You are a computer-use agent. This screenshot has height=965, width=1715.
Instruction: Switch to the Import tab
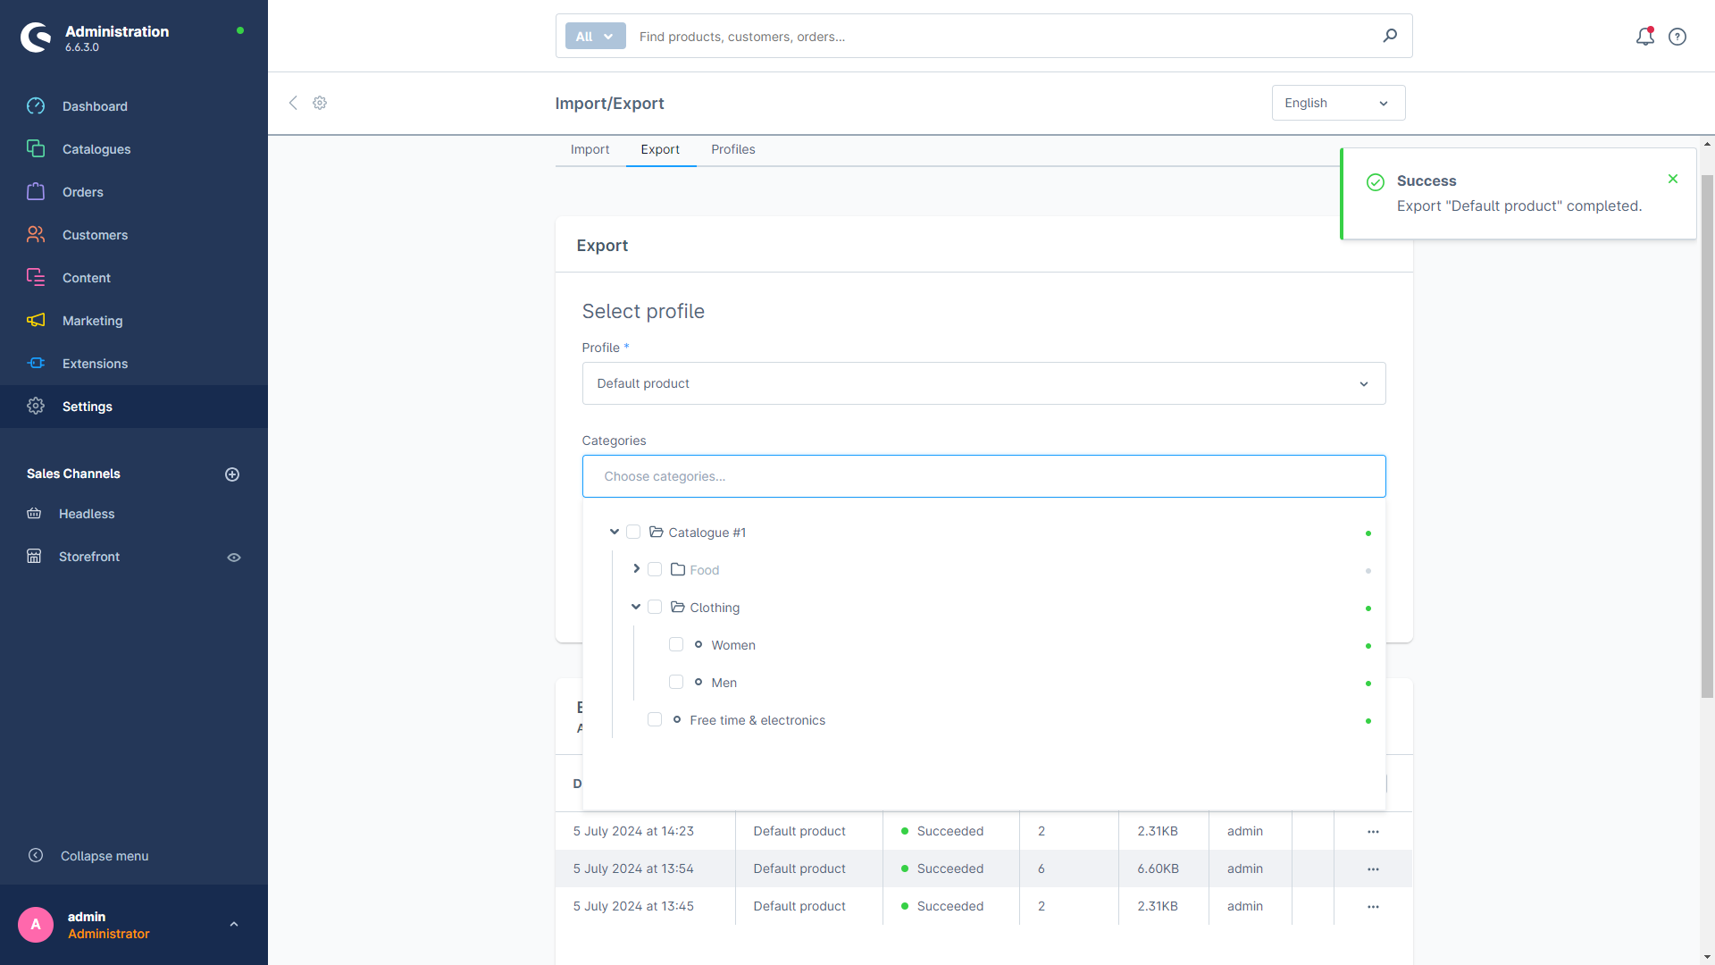pyautogui.click(x=589, y=148)
